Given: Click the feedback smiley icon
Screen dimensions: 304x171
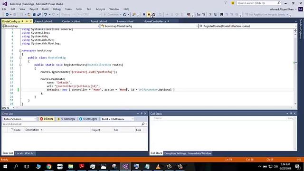Looking at the screenshot, I should coord(233,3).
